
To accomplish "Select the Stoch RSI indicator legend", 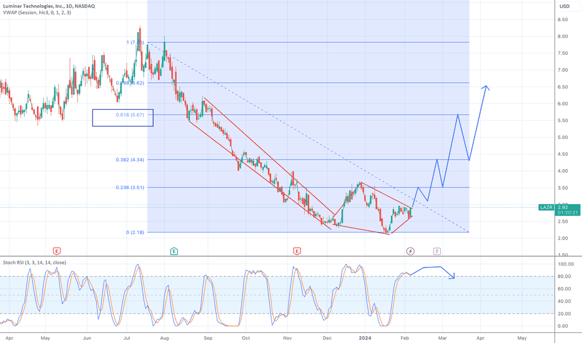I will 34,263.
